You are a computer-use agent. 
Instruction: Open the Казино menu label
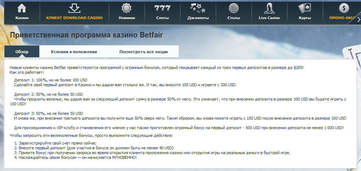click(22, 18)
